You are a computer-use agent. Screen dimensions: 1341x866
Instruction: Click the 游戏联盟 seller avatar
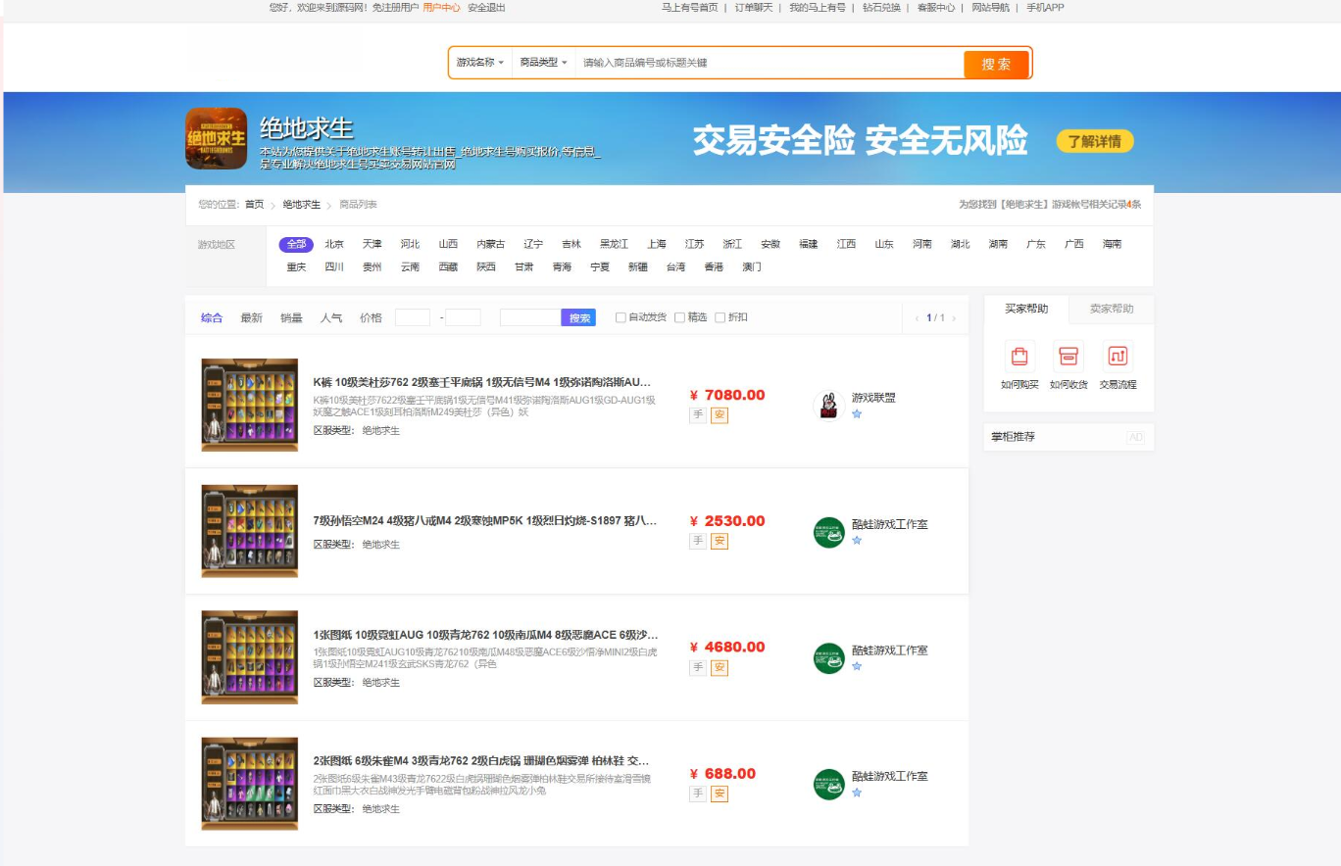828,406
